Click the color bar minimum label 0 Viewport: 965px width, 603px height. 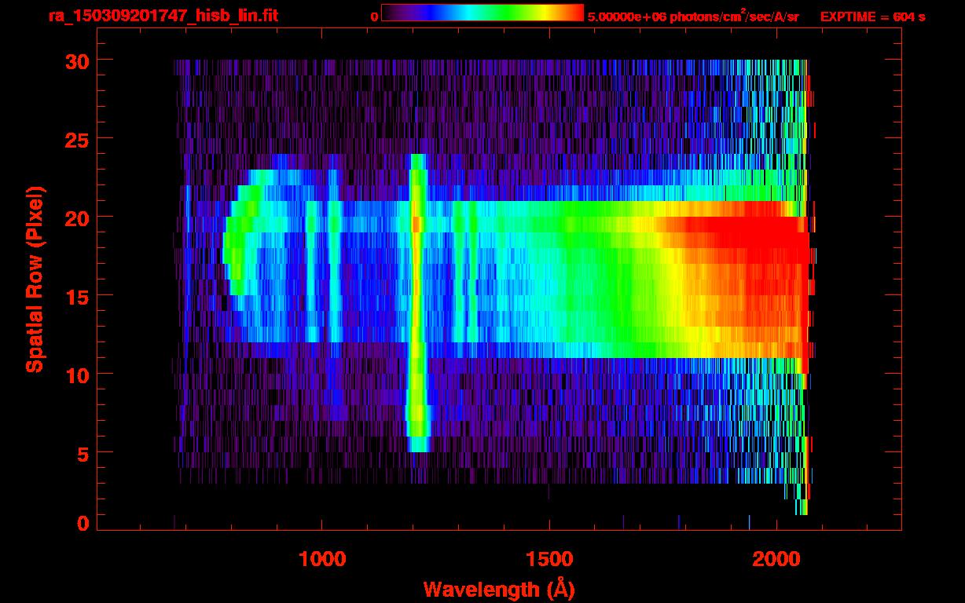tap(375, 17)
